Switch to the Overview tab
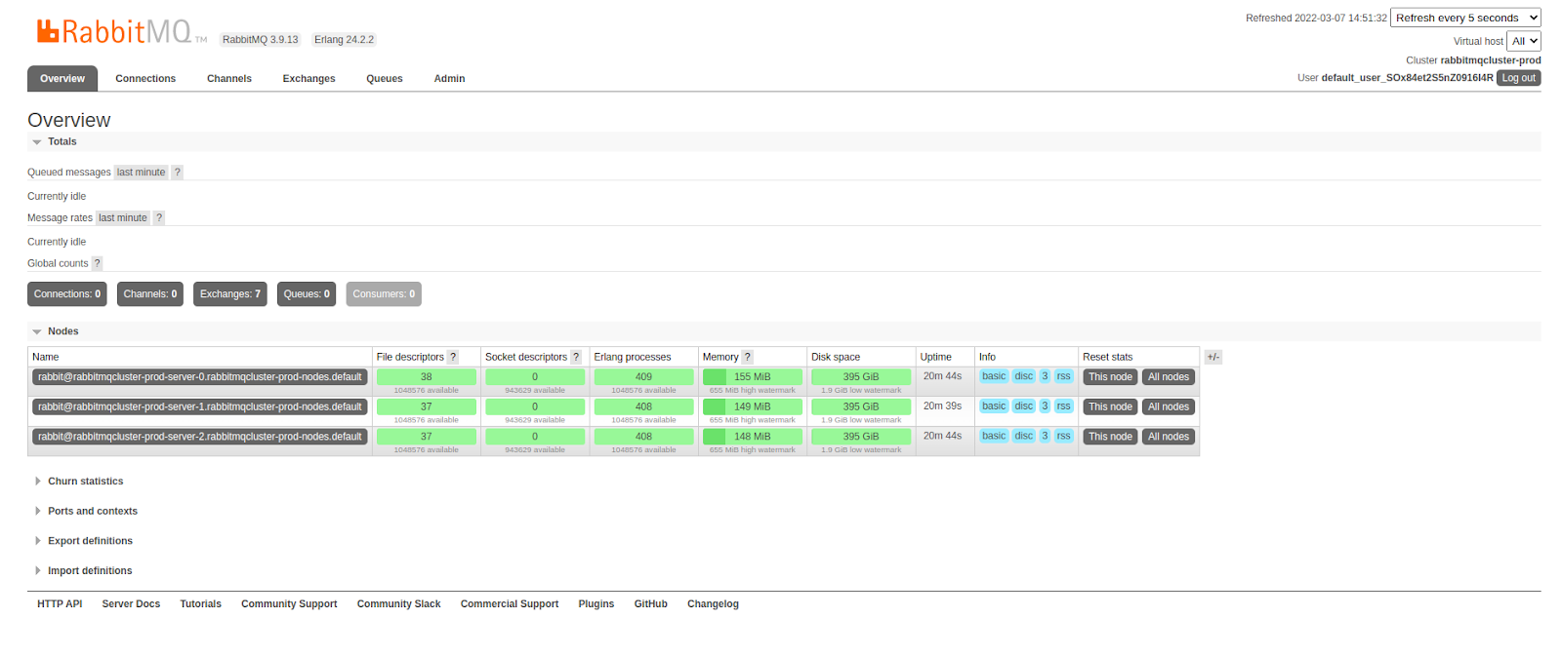This screenshot has height=657, width=1562. pyautogui.click(x=62, y=78)
